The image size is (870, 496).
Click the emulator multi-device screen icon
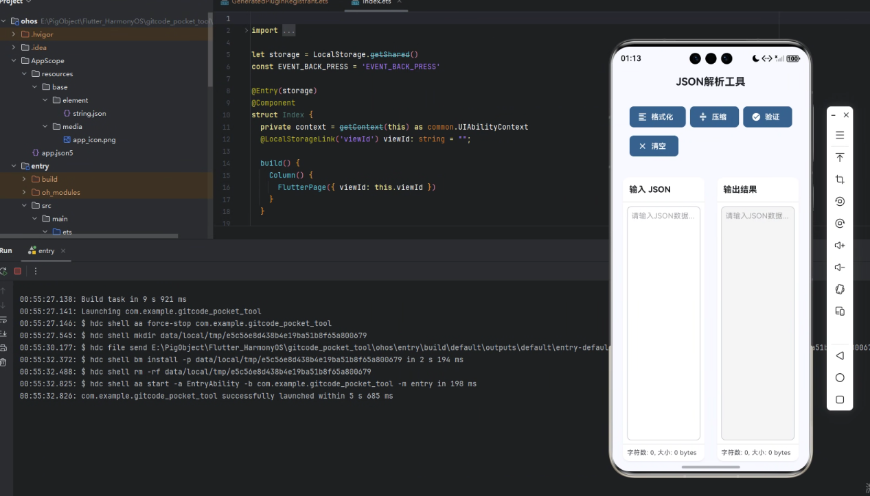pyautogui.click(x=840, y=311)
